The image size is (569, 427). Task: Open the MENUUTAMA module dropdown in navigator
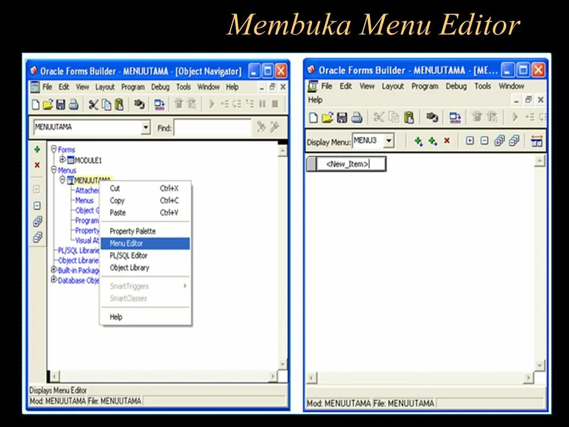(146, 127)
